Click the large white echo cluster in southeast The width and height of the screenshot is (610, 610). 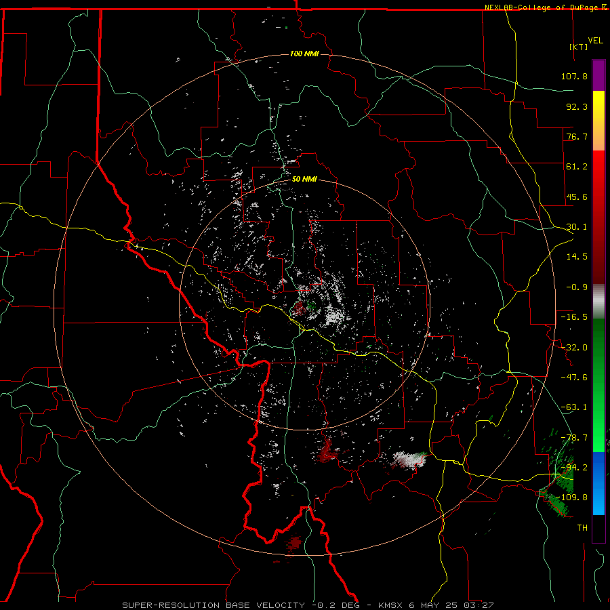408,460
